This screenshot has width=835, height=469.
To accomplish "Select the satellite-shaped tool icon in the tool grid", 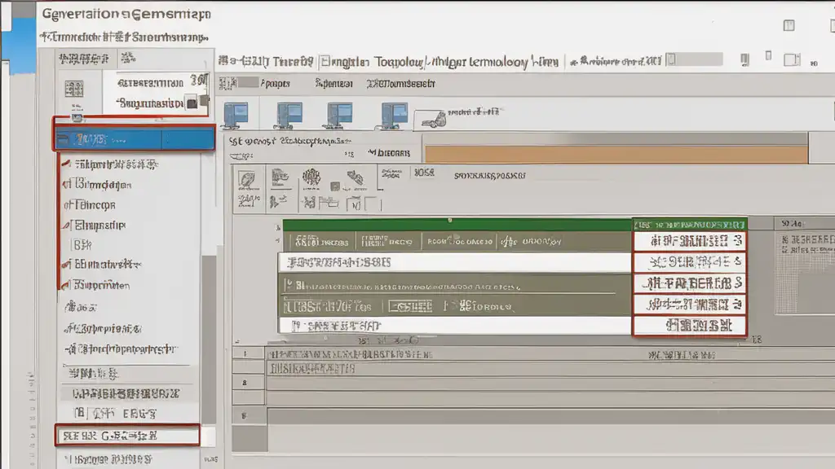I will 356,178.
